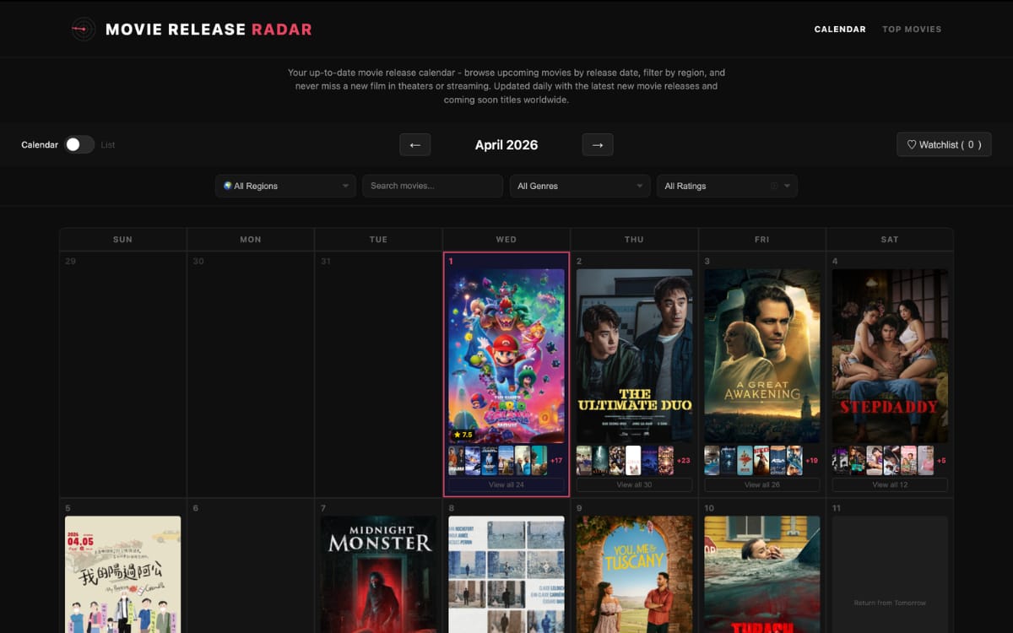Image resolution: width=1013 pixels, height=633 pixels.
Task: Select the List view label
Action: pos(108,145)
